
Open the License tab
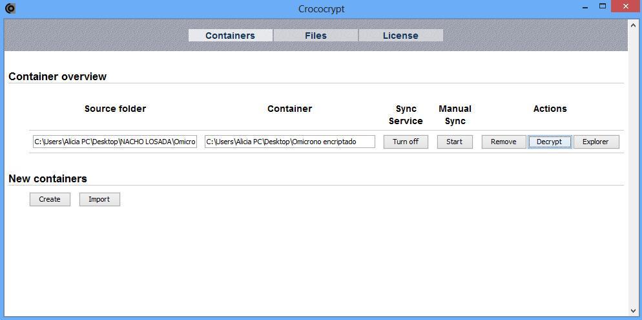(400, 36)
